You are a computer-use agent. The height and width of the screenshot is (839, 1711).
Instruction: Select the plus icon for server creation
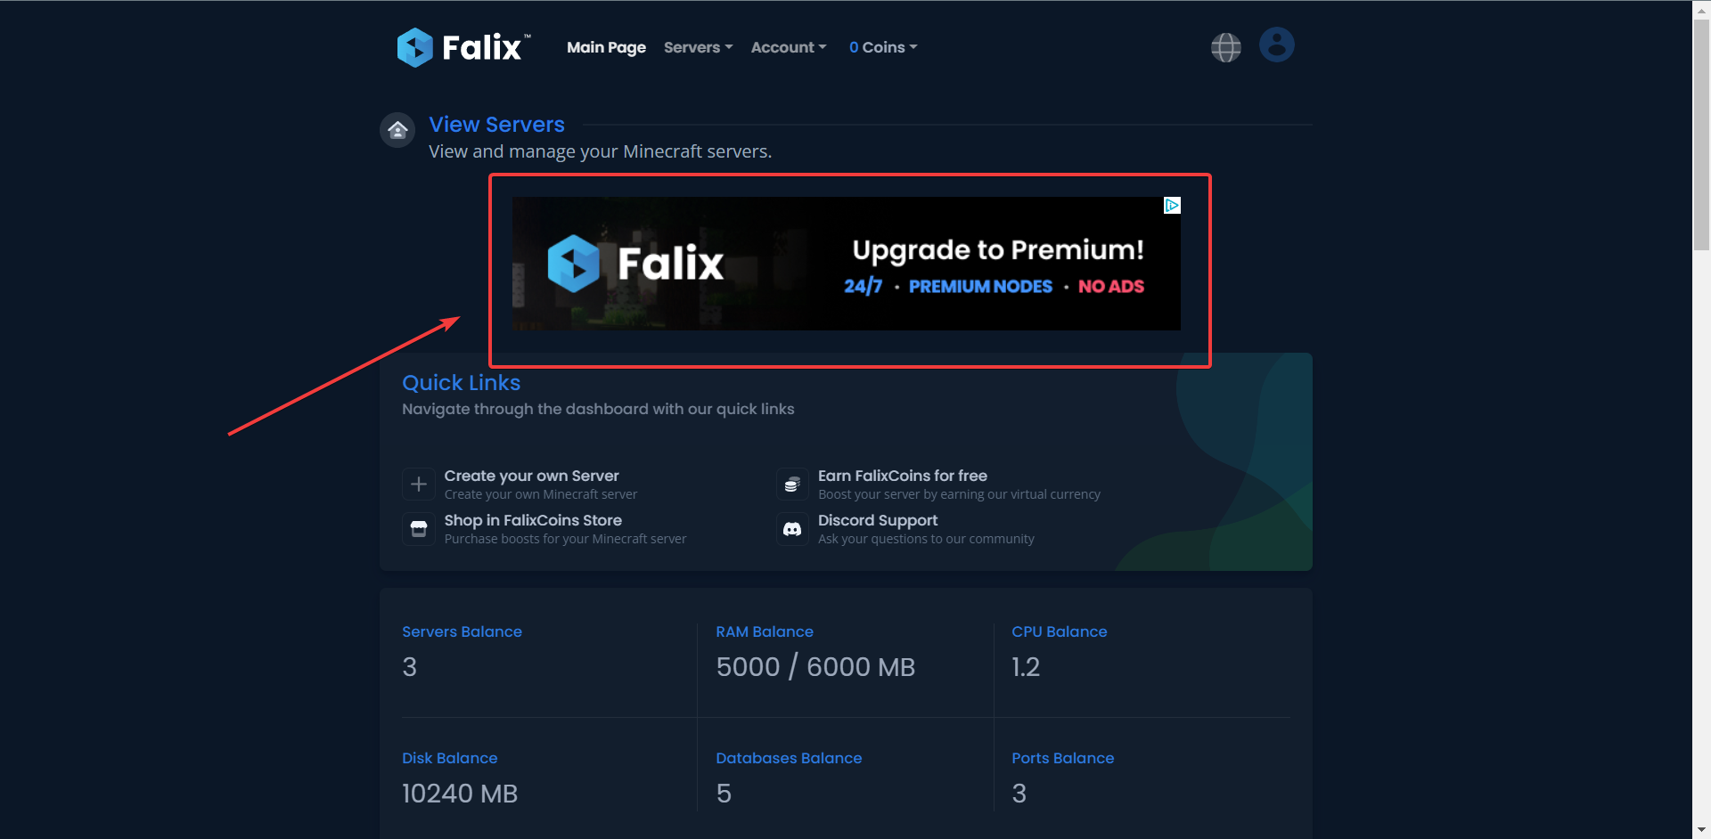pyautogui.click(x=418, y=484)
